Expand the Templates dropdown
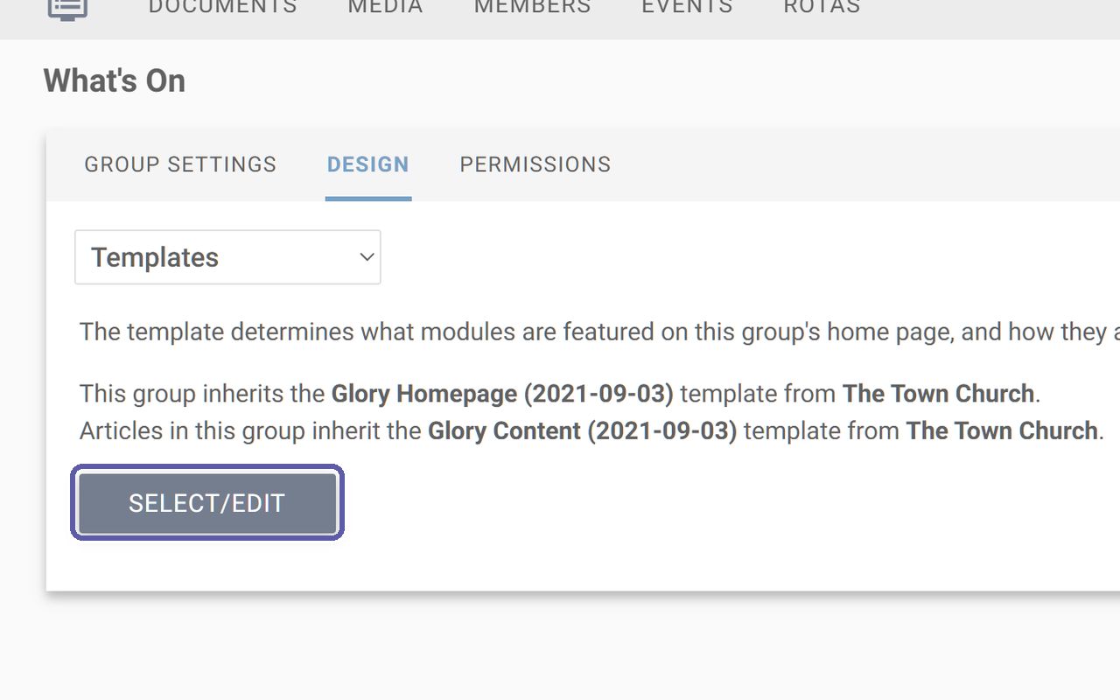The image size is (1120, 700). (227, 257)
